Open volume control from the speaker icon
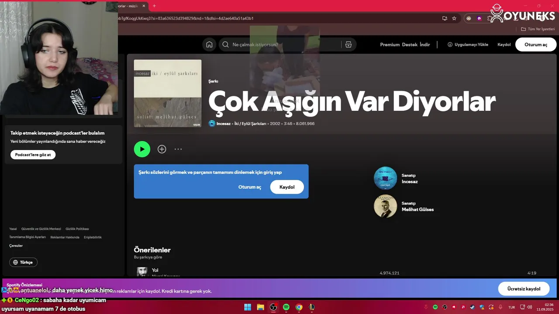 coord(529,307)
